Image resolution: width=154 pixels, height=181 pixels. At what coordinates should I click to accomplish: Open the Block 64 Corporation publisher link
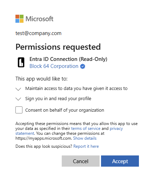54,66
